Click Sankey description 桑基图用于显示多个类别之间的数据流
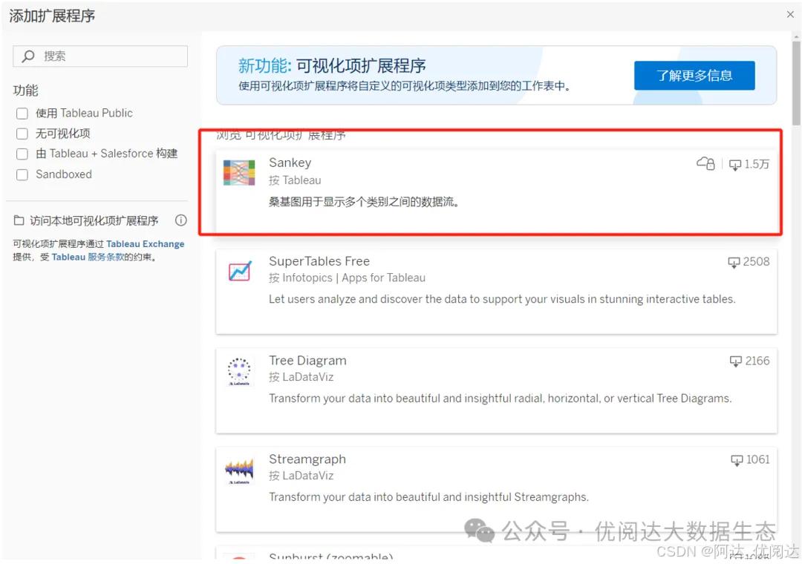Screen dimensions: 802x564 click(364, 202)
